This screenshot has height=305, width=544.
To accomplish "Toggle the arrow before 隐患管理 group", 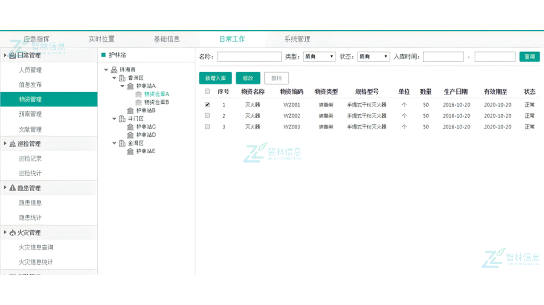I will pyautogui.click(x=5, y=188).
